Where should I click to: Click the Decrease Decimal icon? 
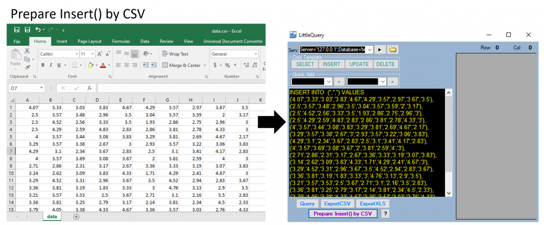(255, 65)
